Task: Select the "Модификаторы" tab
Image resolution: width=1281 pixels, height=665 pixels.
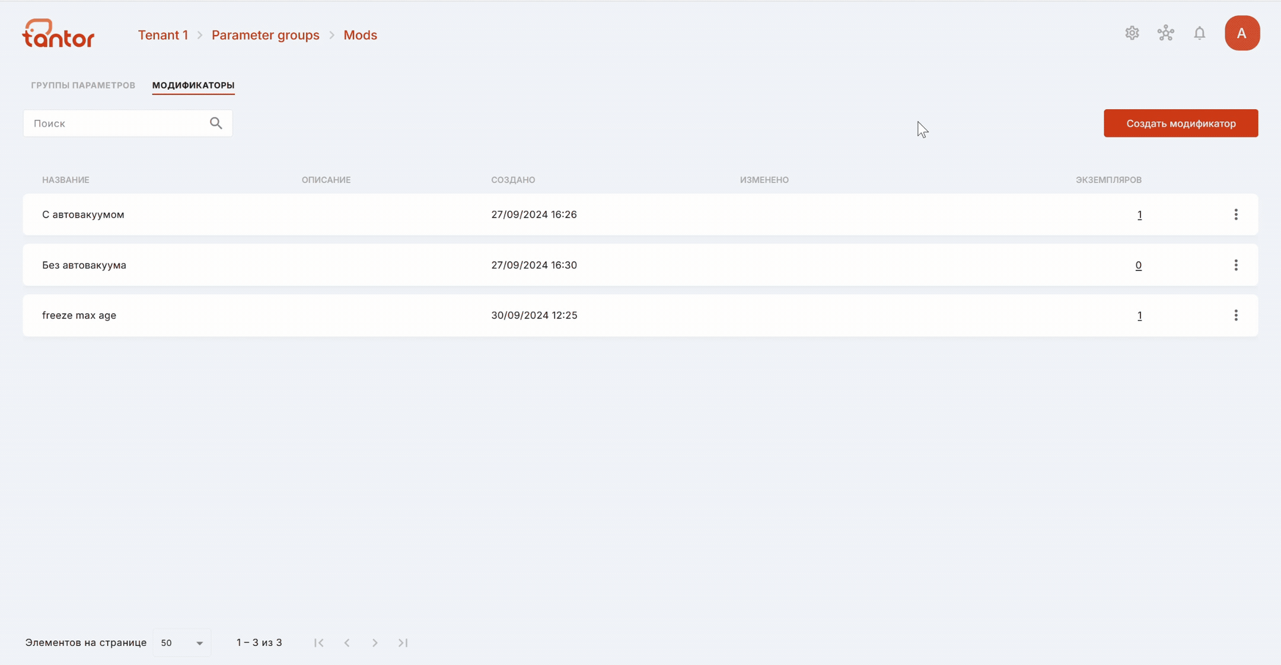Action: (x=193, y=85)
